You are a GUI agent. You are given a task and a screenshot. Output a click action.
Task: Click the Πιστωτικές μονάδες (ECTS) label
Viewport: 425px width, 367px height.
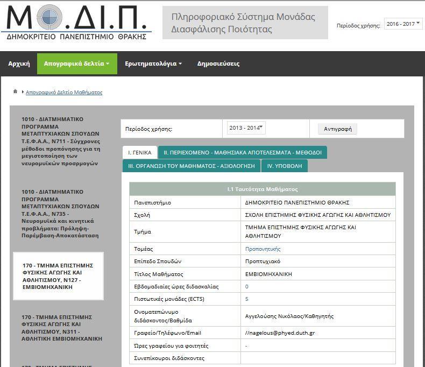169,299
